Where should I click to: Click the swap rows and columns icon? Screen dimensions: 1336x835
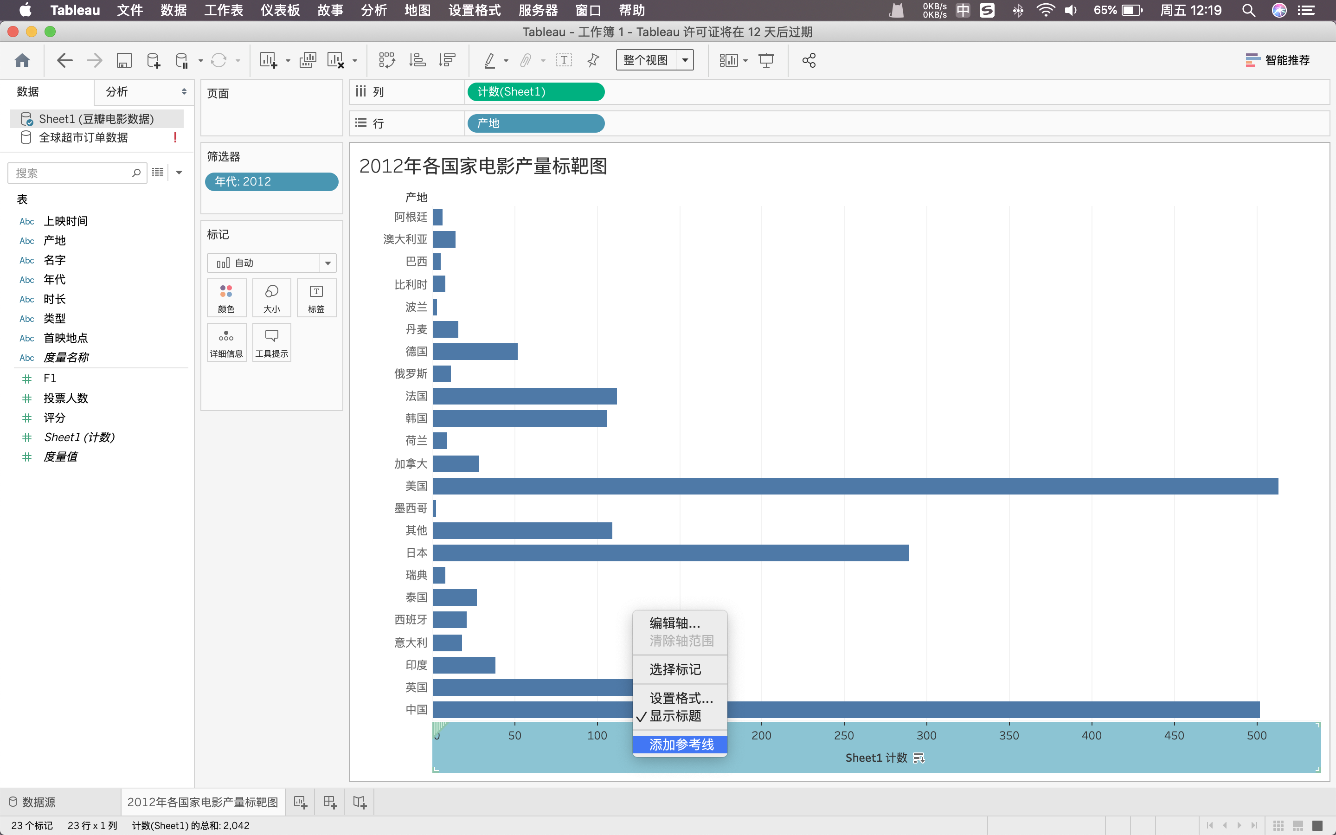pos(386,60)
